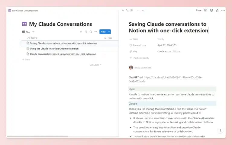Click the User heading block
The height and width of the screenshot is (145, 232).
point(172,89)
